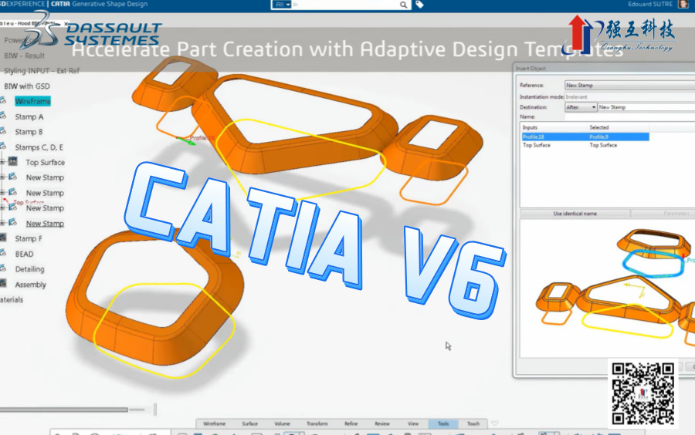695x435 pixels.
Task: Select Stamp A in the tree
Action: 29,116
